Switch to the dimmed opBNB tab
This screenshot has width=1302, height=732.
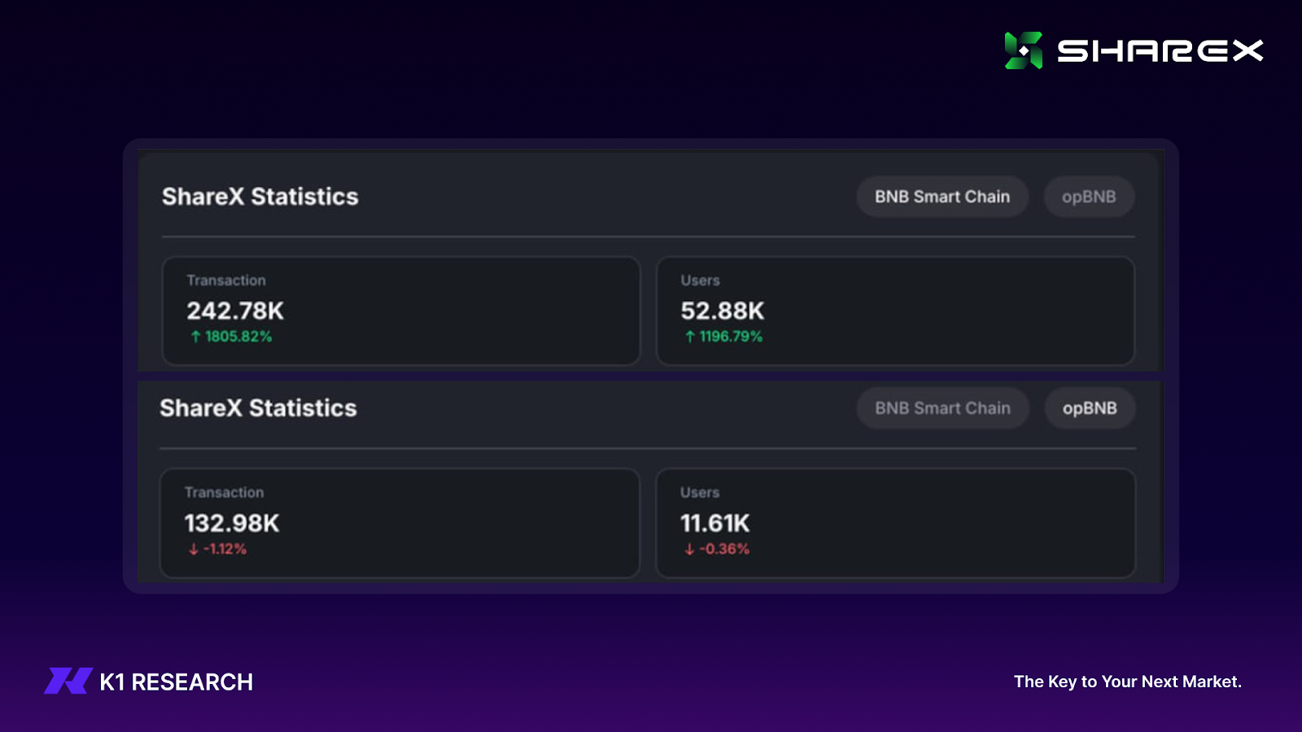click(x=1088, y=197)
